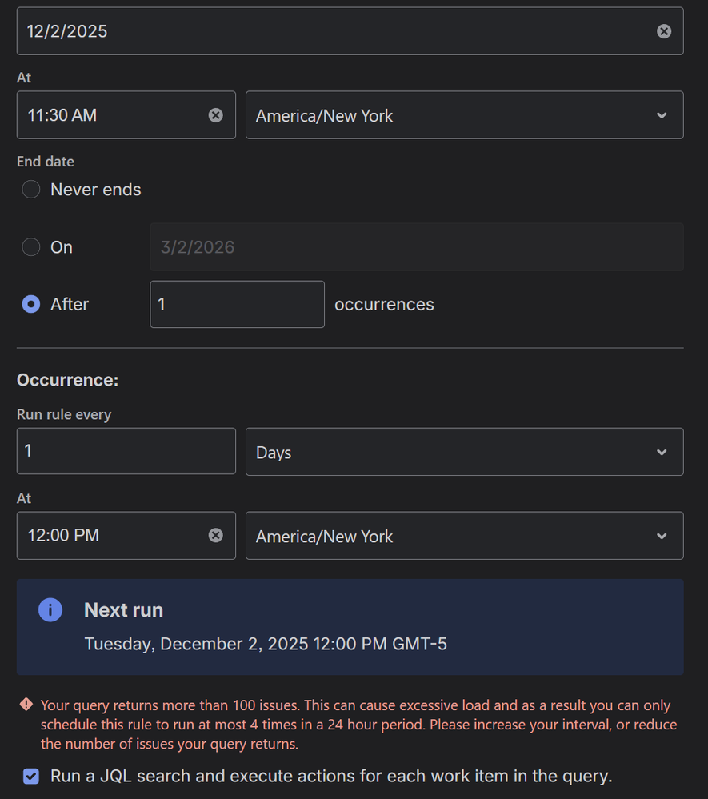The image size is (708, 799).
Task: Click the grayed 3/2/2026 end date field
Action: 416,246
